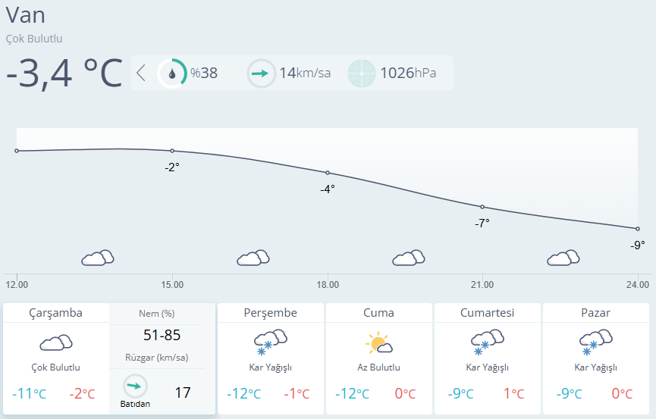
Task: Click Cumartesi snow cloud icon
Action: (487, 342)
